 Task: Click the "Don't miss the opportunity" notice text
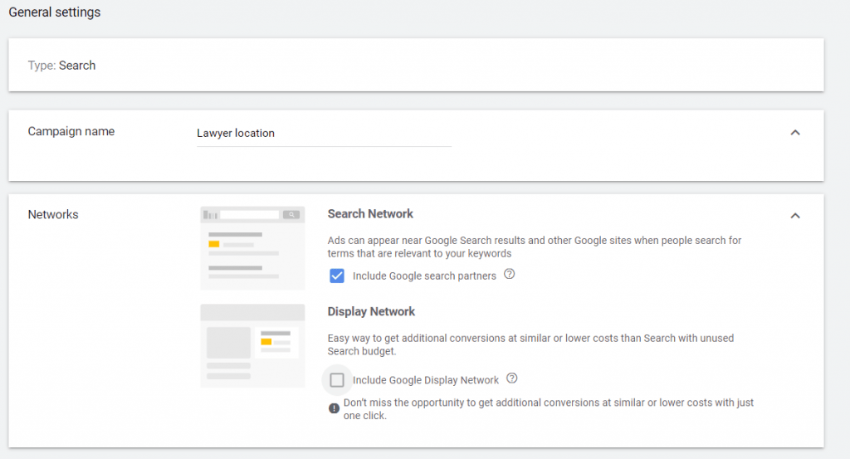(548, 408)
